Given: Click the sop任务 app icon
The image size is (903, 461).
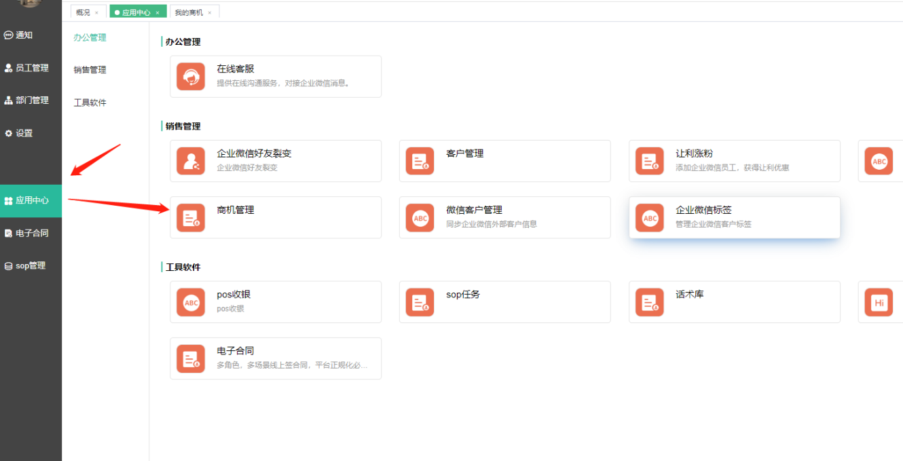Looking at the screenshot, I should [x=420, y=302].
